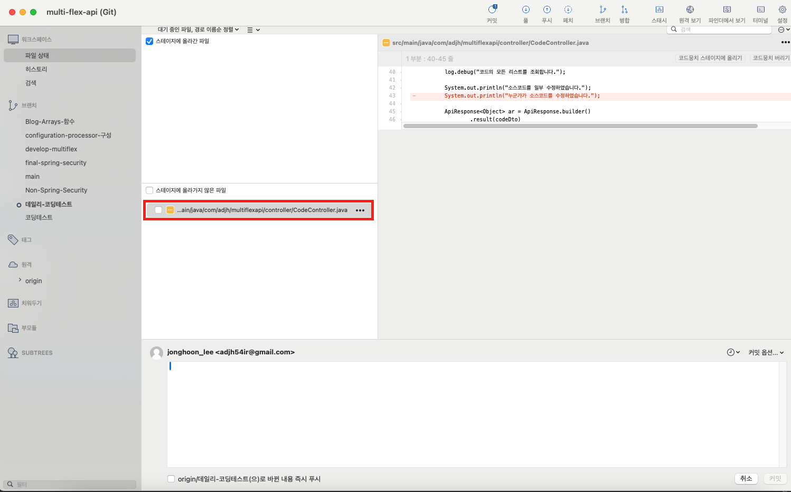Click the 풀 (Pull) toolbar icon
791x492 pixels.
click(526, 9)
